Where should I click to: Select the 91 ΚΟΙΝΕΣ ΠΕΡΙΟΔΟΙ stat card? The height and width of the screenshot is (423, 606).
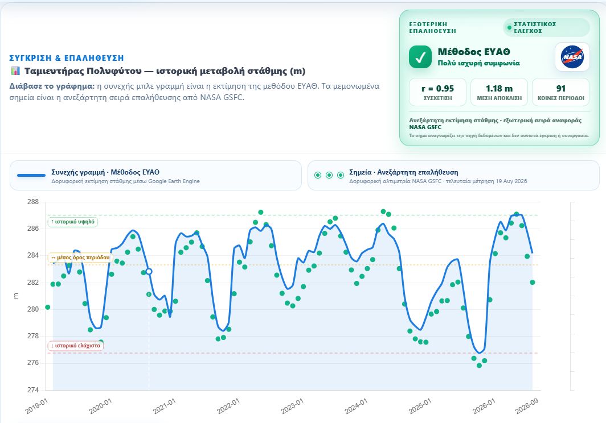(x=561, y=92)
